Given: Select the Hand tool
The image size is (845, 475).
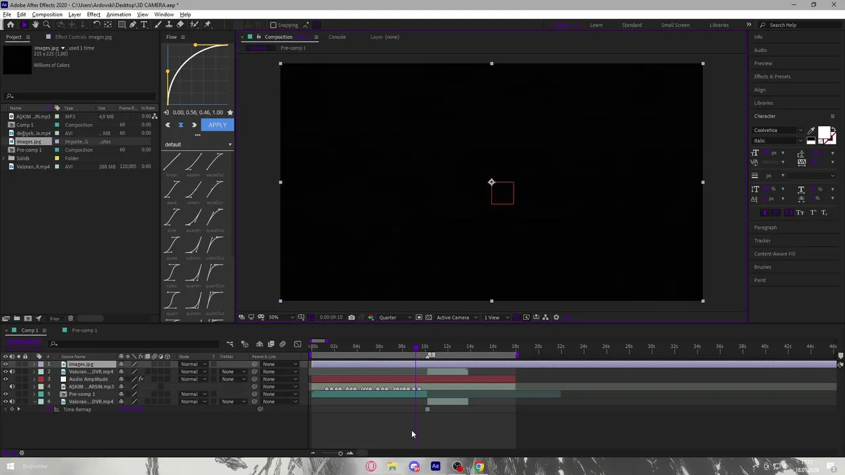Looking at the screenshot, I should pos(36,25).
